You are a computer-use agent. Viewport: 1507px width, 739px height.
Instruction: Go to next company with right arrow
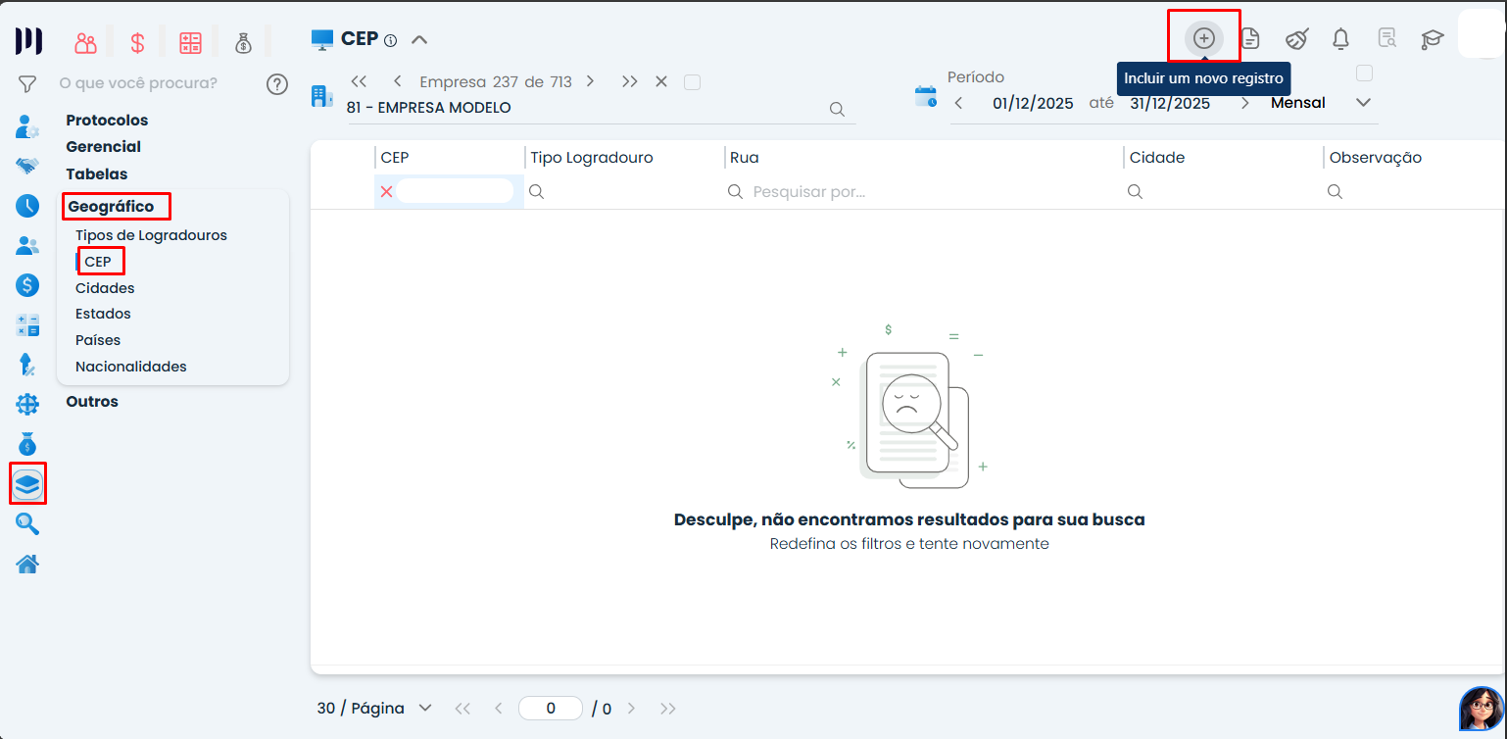coord(590,81)
